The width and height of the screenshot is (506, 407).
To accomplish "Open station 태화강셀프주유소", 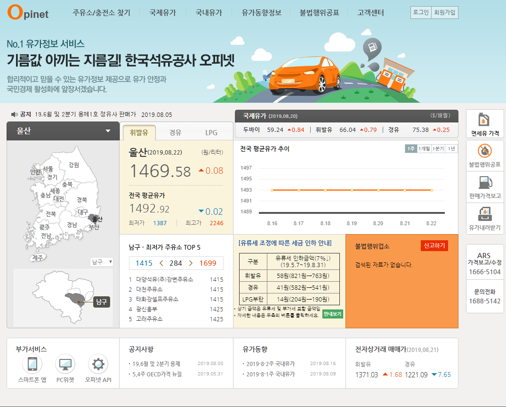I will (157, 299).
